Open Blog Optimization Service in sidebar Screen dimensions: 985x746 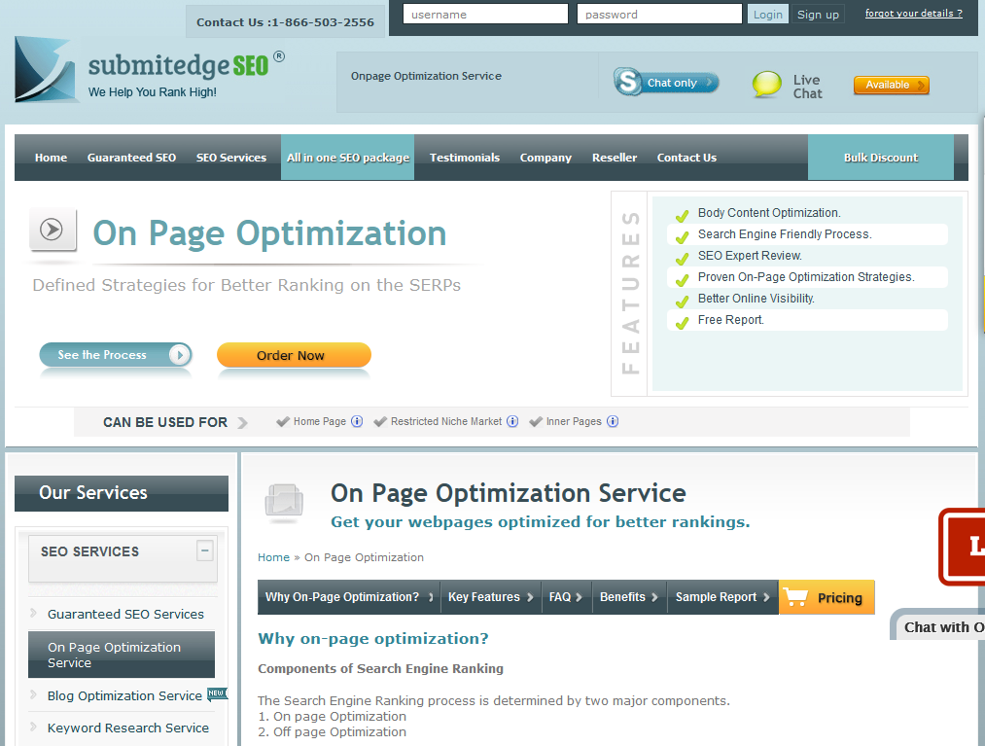[x=124, y=695]
